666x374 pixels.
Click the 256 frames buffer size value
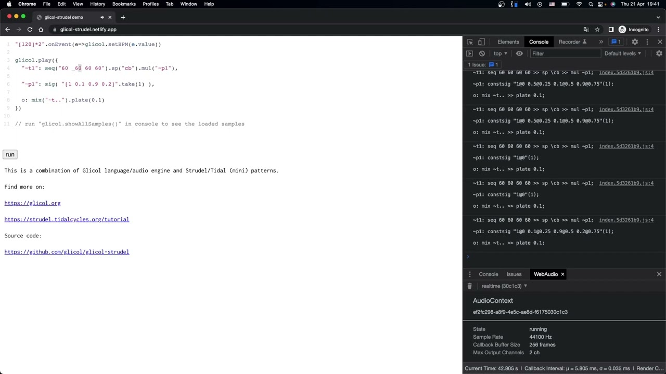[x=542, y=345]
